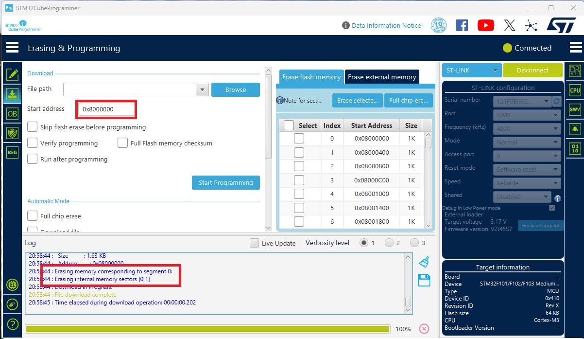The height and width of the screenshot is (339, 584).
Task: Open the OB option bytes panel
Action: pyautogui.click(x=13, y=113)
